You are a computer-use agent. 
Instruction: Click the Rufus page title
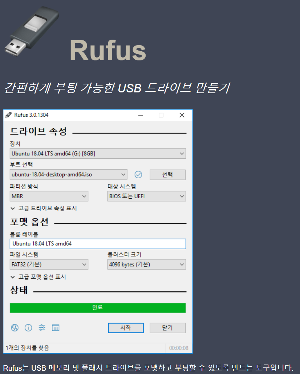point(108,51)
